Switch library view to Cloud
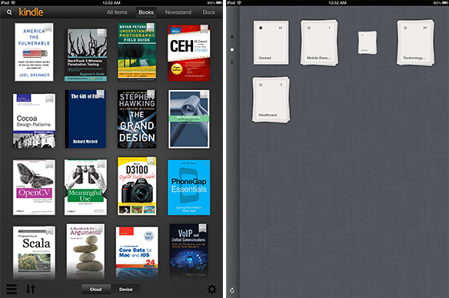 point(96,289)
